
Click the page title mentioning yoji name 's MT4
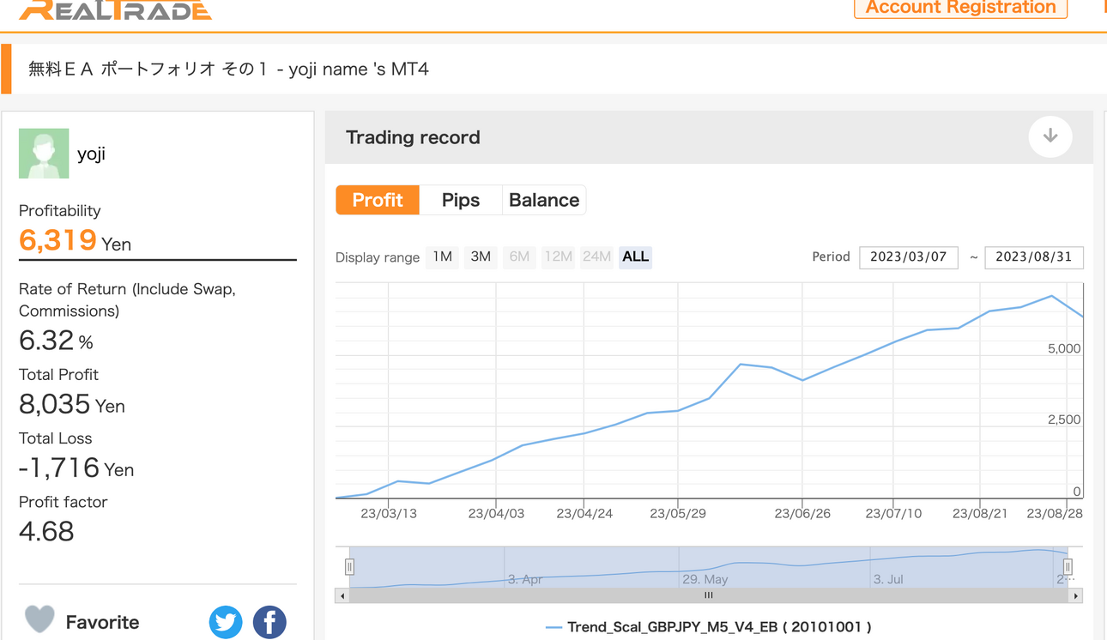[x=228, y=69]
